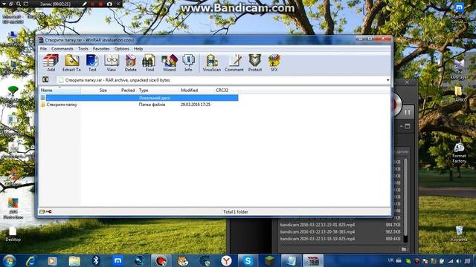Screen dimensions: 476x267
Task: Click the Delete toolbar icon
Action: pos(131,63)
